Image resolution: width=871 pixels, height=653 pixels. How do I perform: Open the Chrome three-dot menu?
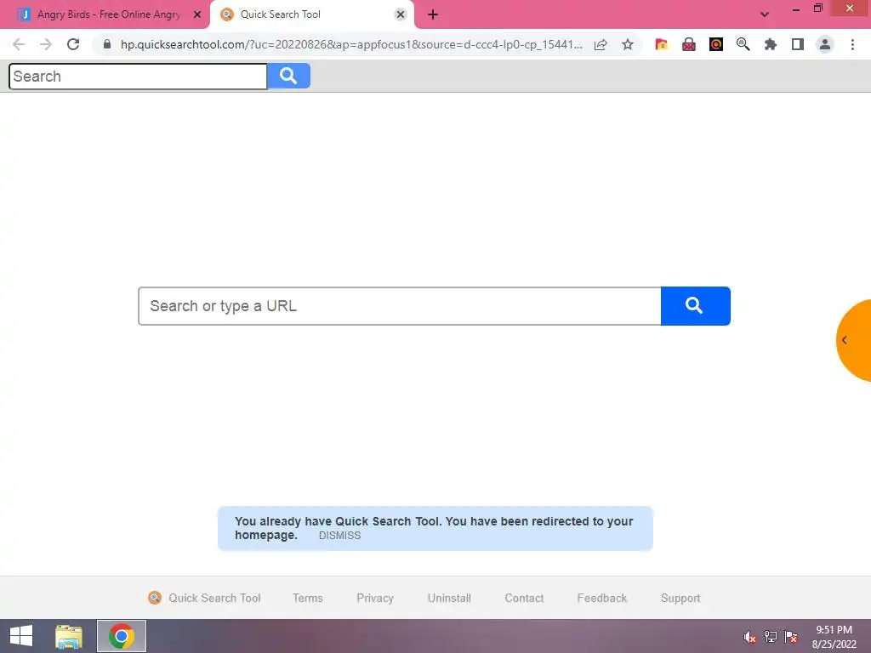click(852, 44)
